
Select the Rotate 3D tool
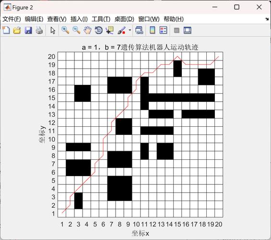click(99, 30)
